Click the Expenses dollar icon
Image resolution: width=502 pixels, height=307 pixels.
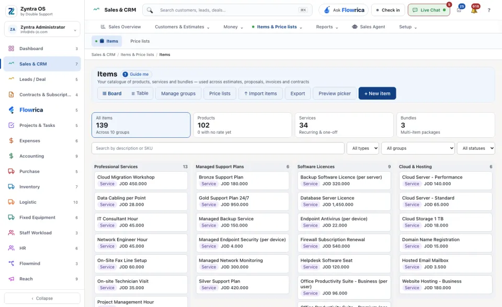tap(11, 141)
